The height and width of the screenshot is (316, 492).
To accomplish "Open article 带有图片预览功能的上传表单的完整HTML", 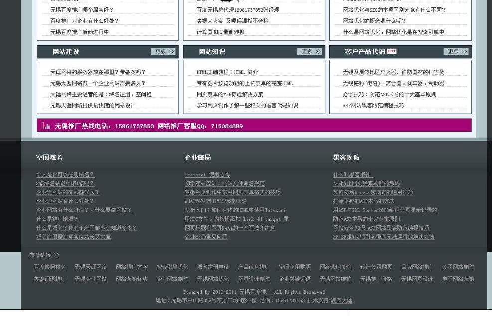I will tap(245, 83).
